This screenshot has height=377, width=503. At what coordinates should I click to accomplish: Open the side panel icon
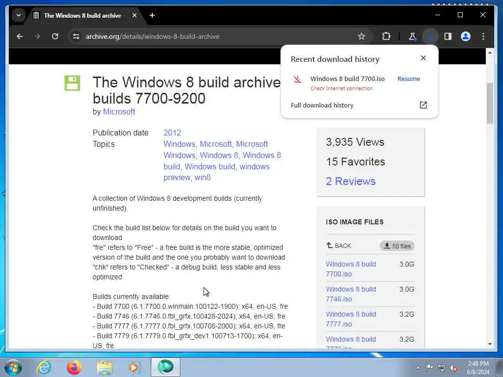point(448,36)
